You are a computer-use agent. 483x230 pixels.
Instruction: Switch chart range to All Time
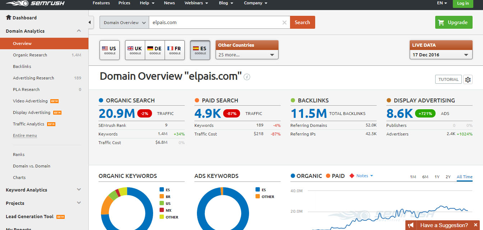click(465, 177)
